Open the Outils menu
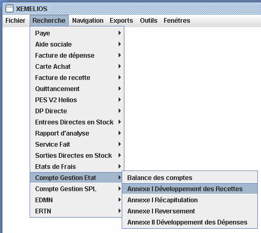 pyautogui.click(x=149, y=21)
